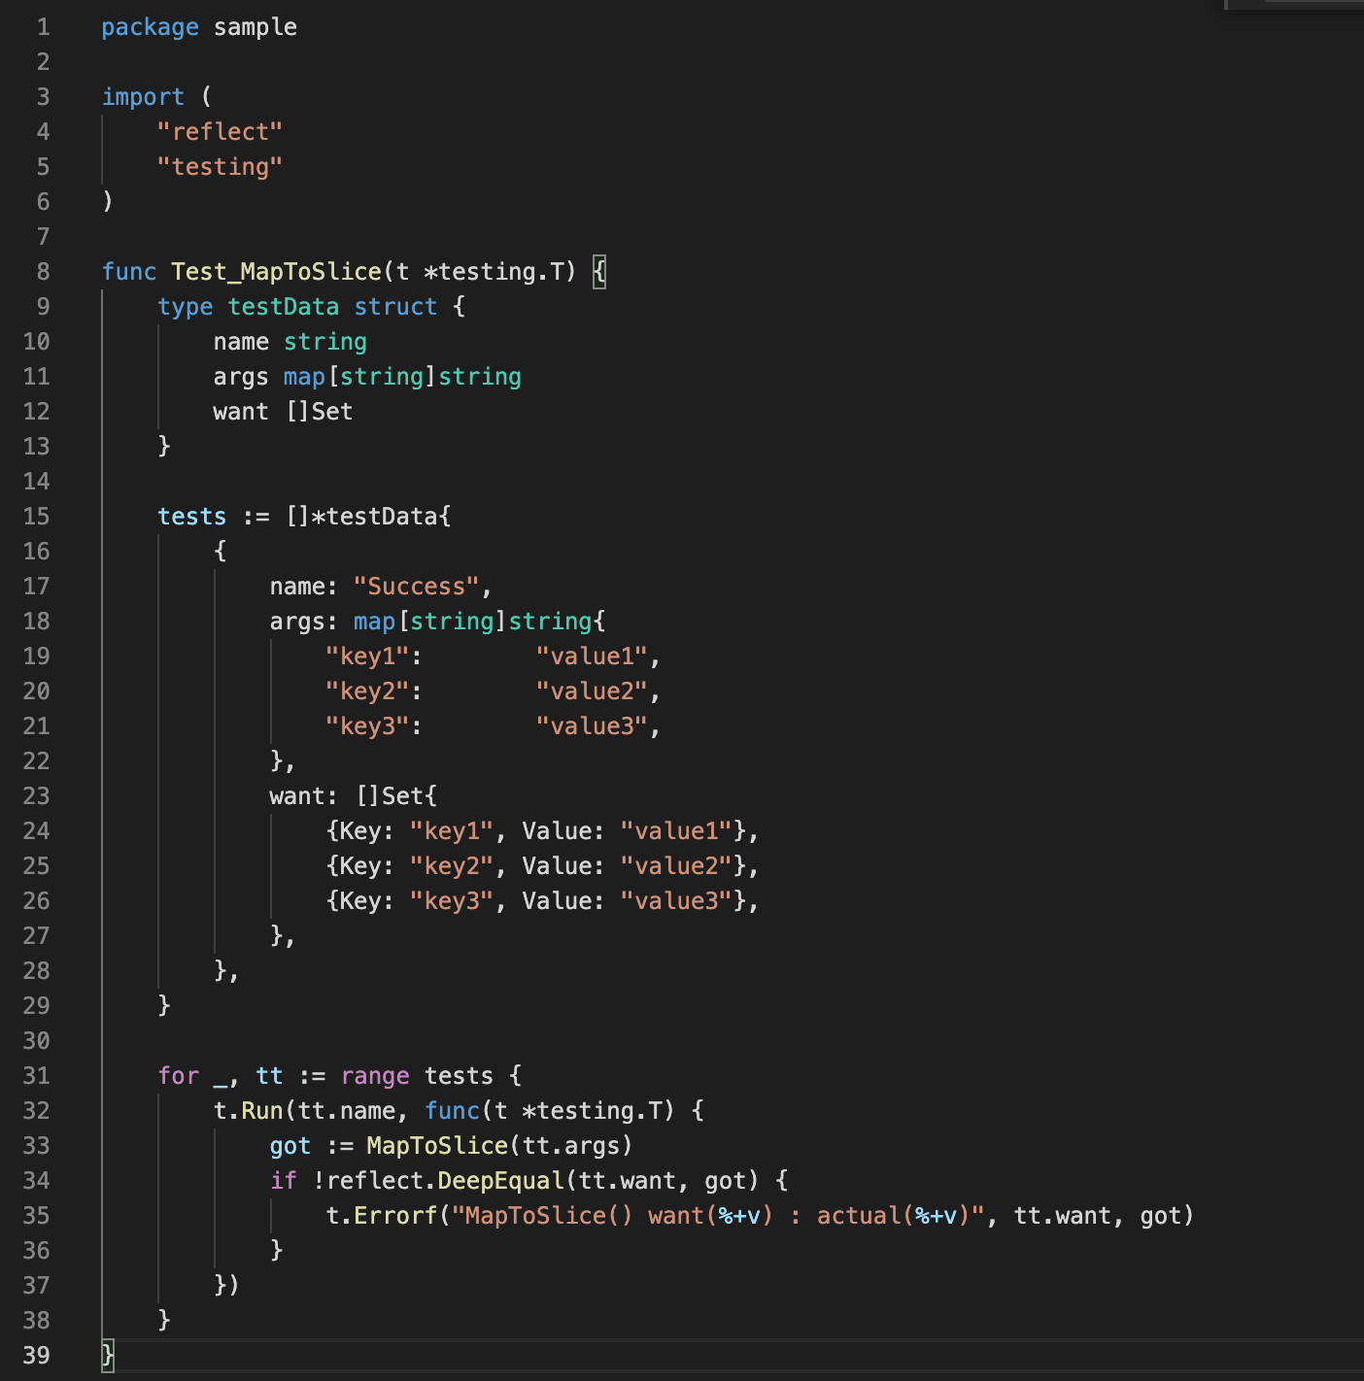Click the "value2" string on line 20
The width and height of the screenshot is (1364, 1381).
[x=592, y=691]
